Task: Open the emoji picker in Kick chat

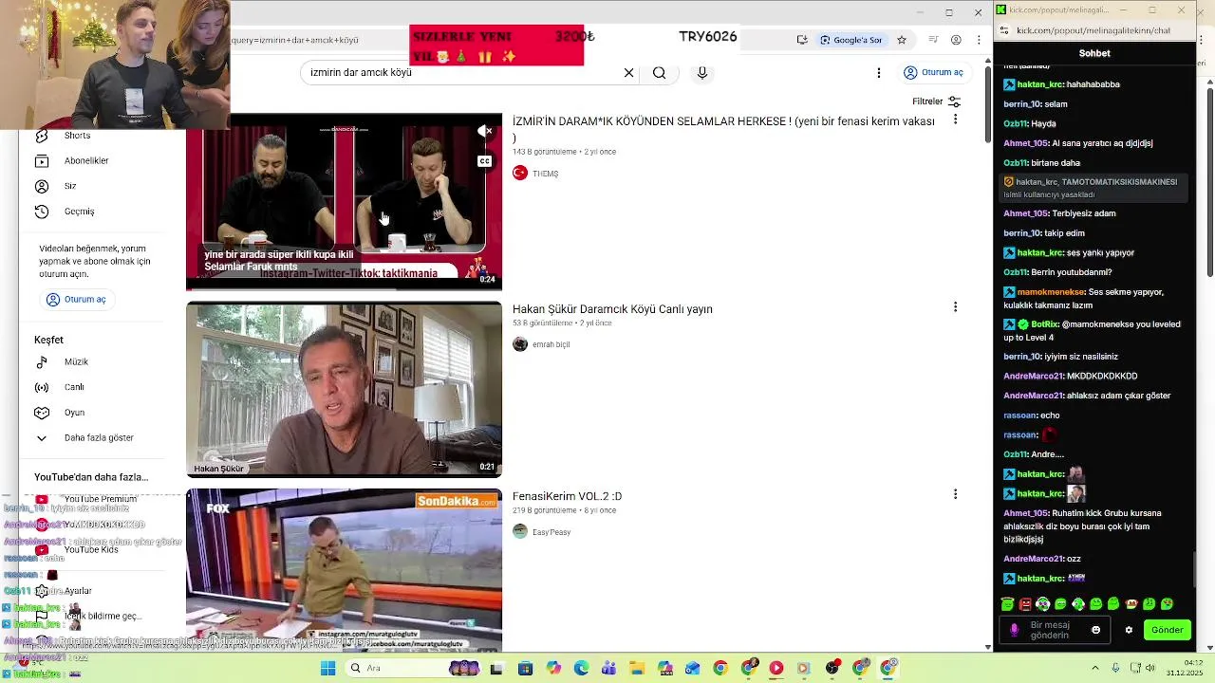Action: tap(1096, 630)
